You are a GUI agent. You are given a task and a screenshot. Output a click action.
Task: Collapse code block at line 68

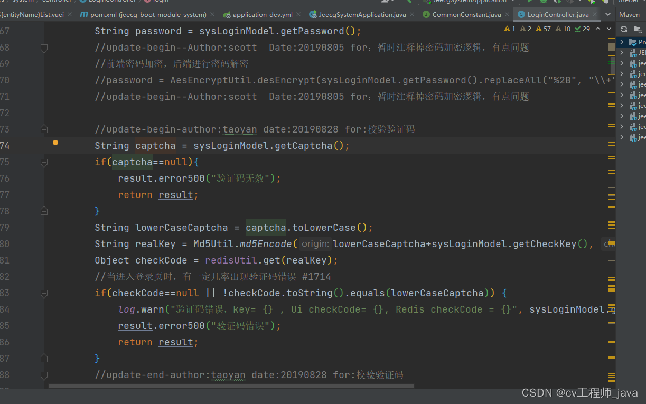44,48
